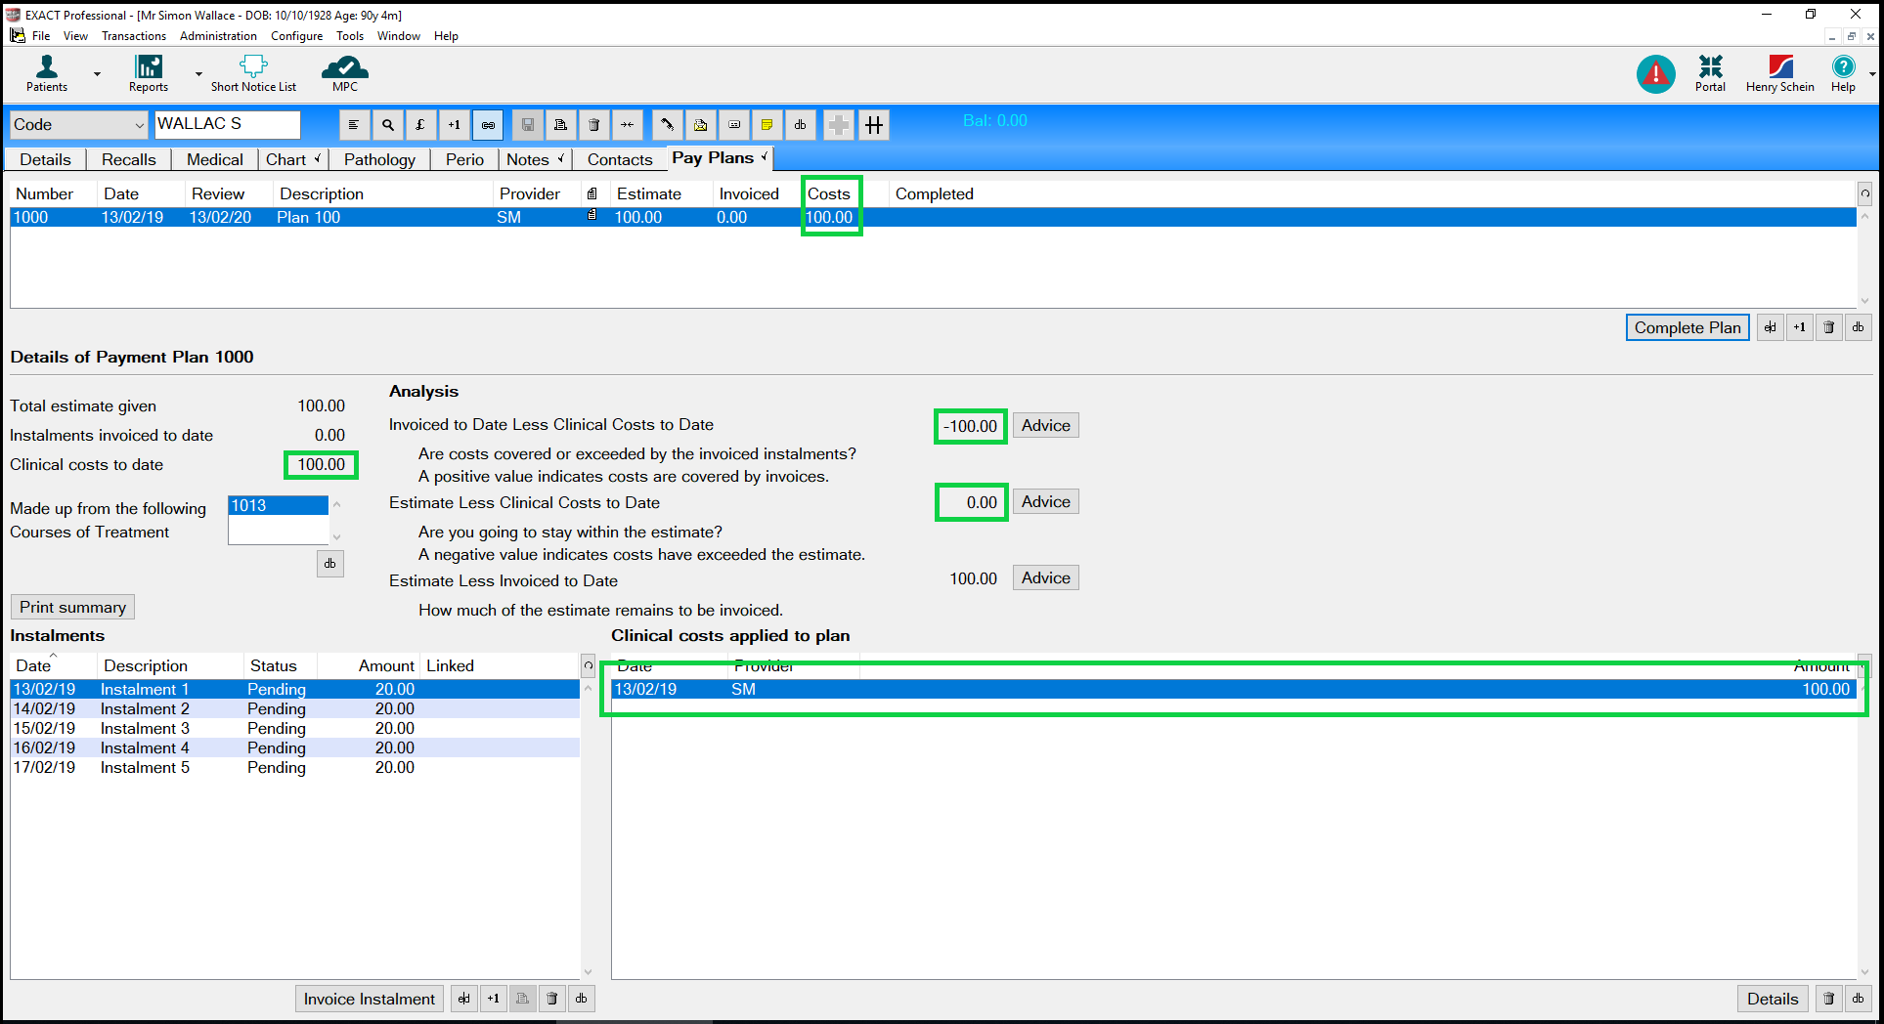Click the Reports toolbar icon
This screenshot has width=1884, height=1024.
point(149,73)
